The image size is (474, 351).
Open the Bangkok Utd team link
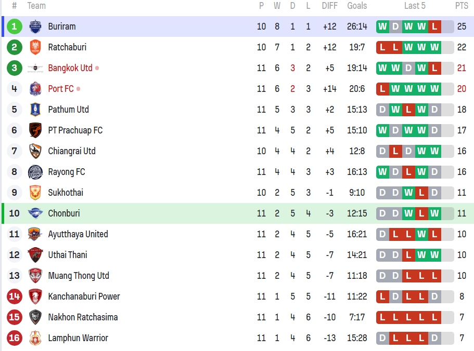pyautogui.click(x=70, y=68)
